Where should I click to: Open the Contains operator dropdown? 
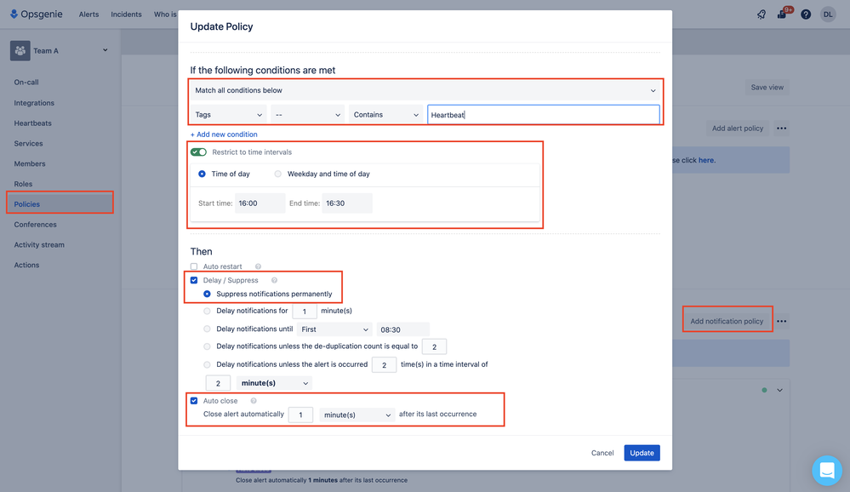(385, 114)
